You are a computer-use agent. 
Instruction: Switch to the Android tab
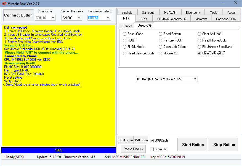(127, 12)
